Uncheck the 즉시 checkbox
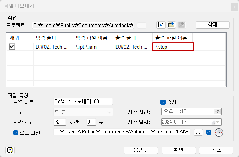 (x=163, y=102)
